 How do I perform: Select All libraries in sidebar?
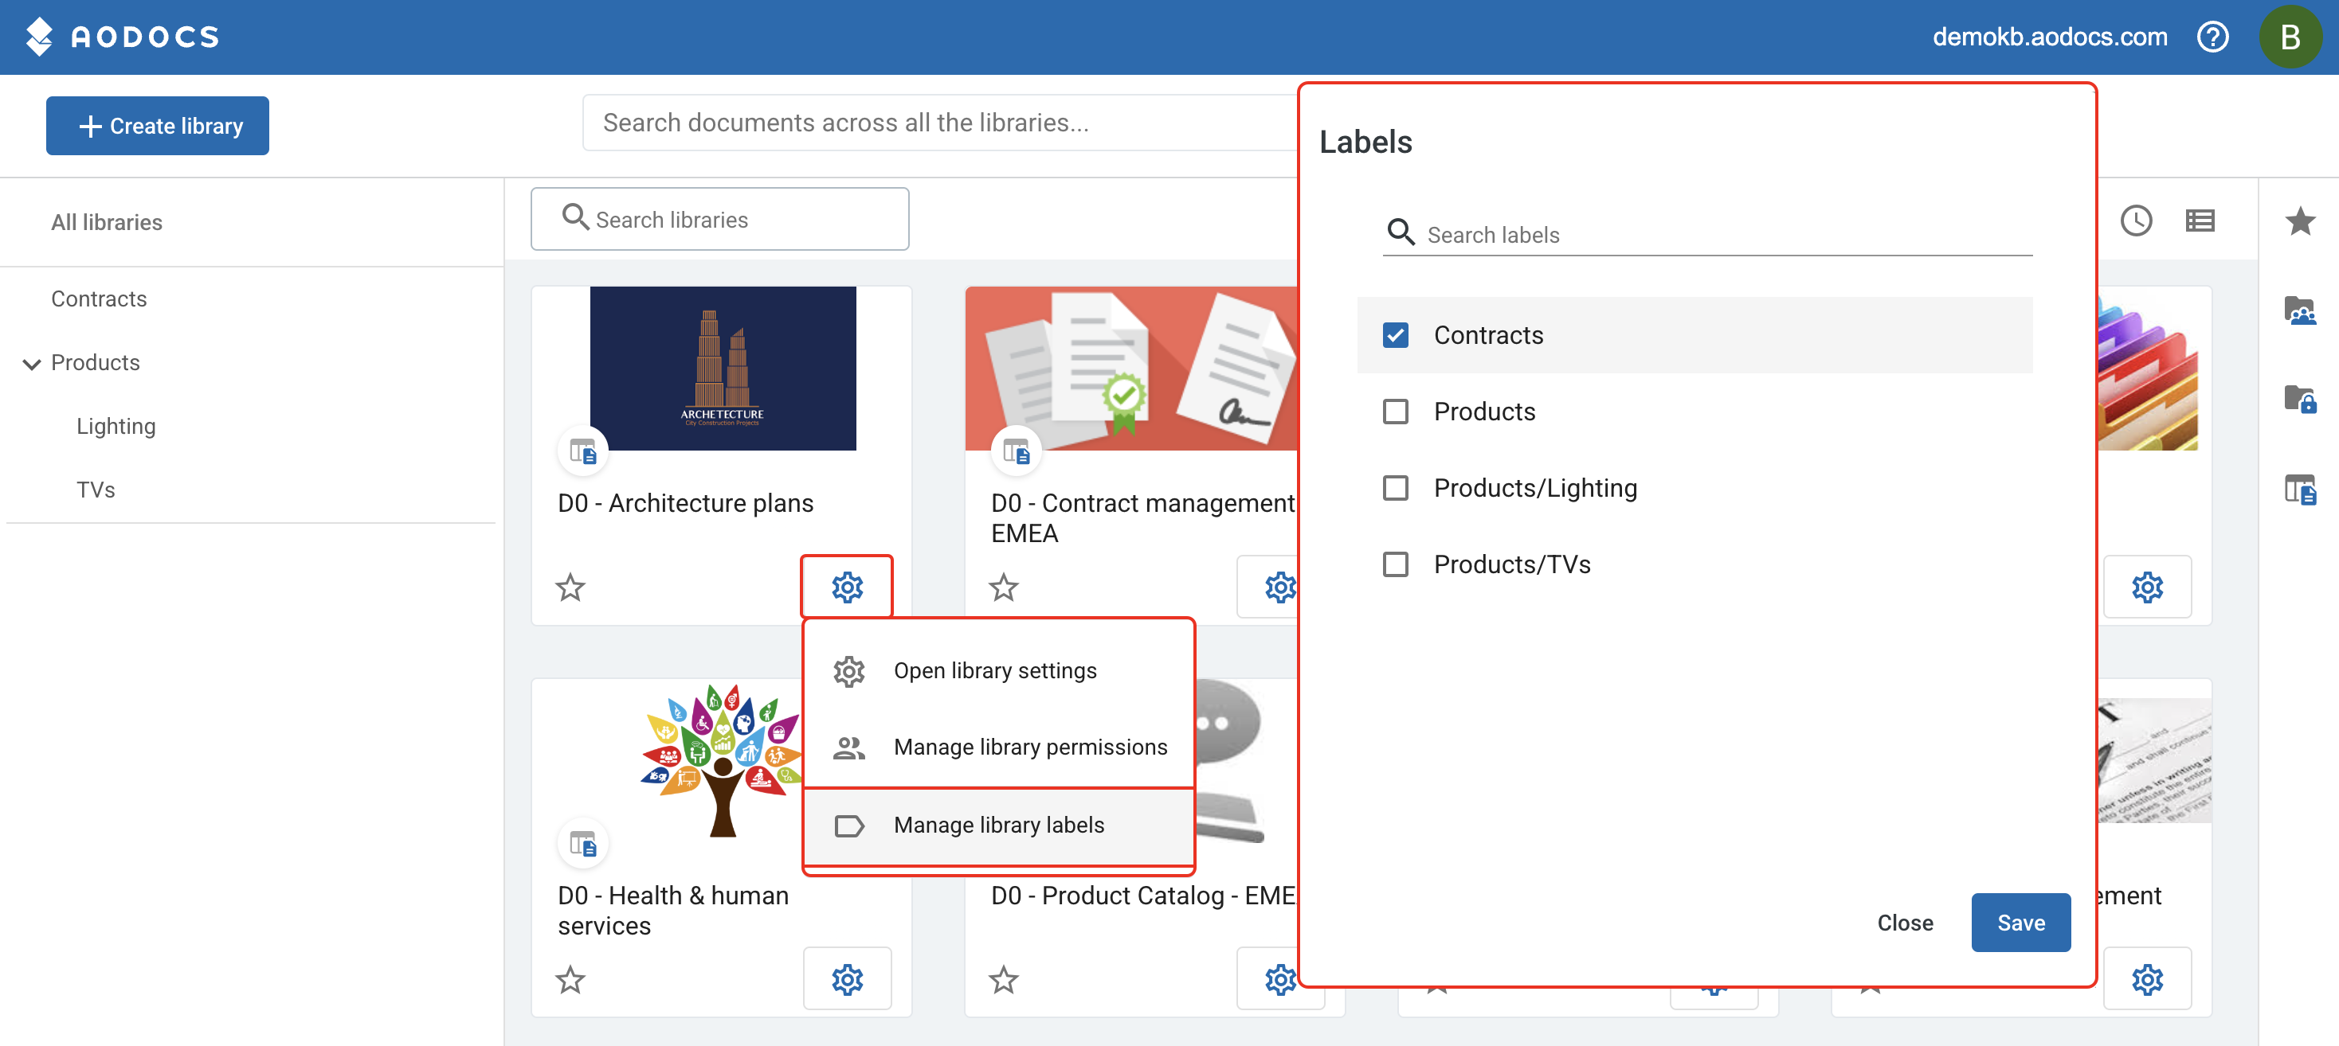106,222
